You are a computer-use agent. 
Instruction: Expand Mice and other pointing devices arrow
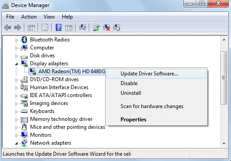[16, 127]
